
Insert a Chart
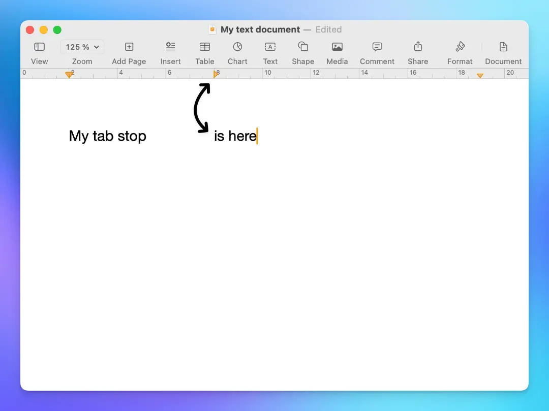pyautogui.click(x=237, y=50)
